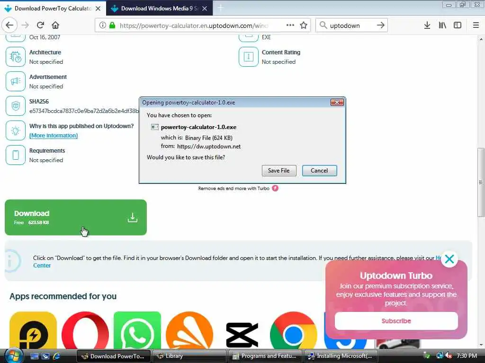Click the Requirements phone icon
Viewport: 485px width, 363px height.
(16, 155)
